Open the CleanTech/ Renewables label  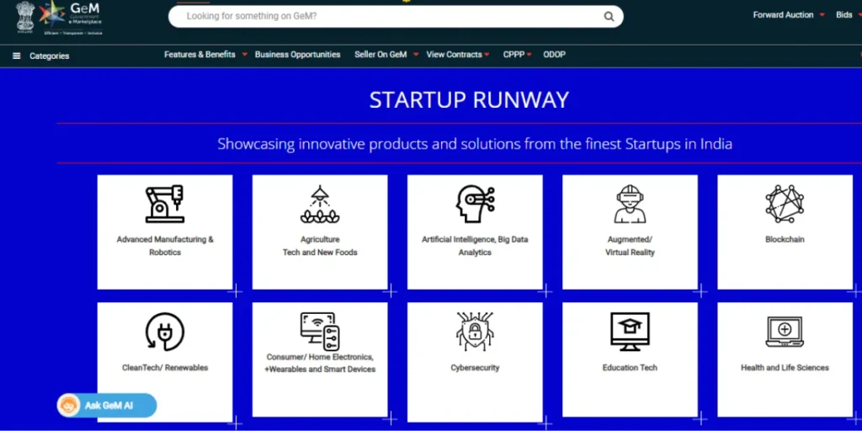click(x=165, y=367)
